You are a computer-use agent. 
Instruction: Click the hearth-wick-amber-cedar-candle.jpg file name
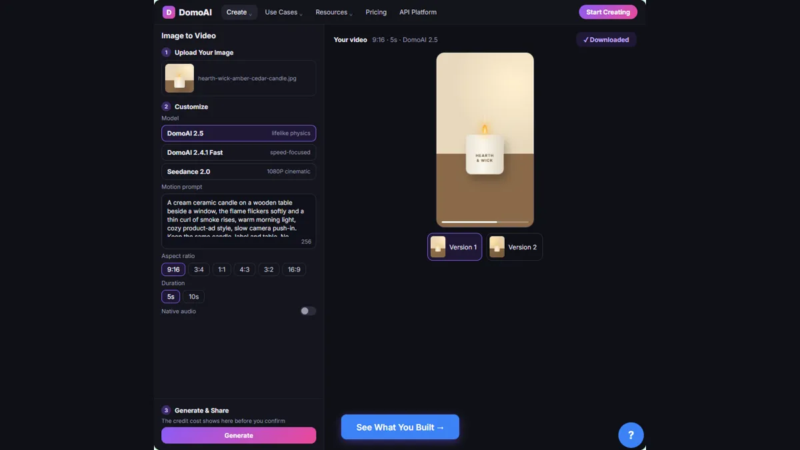pyautogui.click(x=247, y=78)
